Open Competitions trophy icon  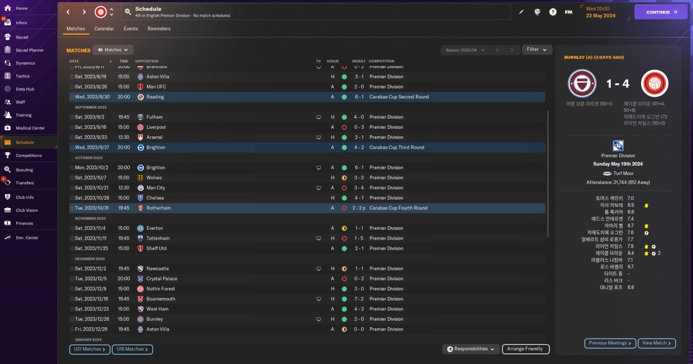click(8, 155)
